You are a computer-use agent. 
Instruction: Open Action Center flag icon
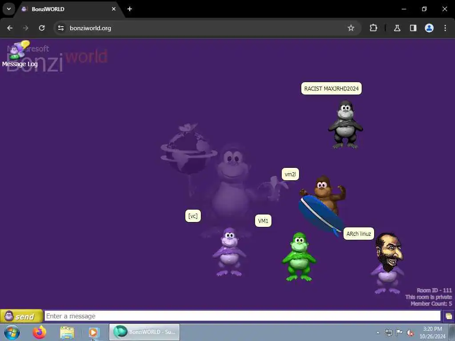(399, 333)
